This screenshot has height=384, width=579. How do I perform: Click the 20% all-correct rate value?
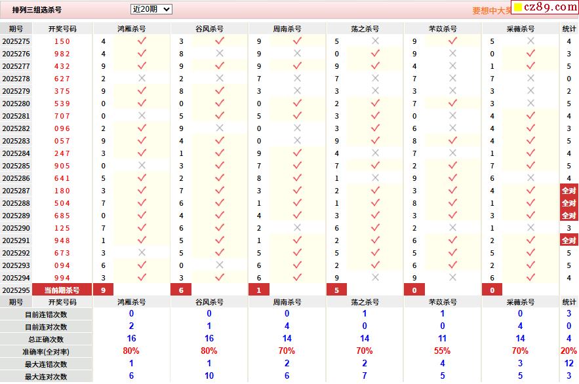point(569,351)
